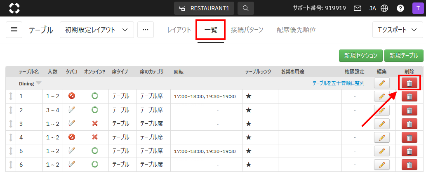
Task: Delete the Dining section with trash icon
Action: pos(409,83)
